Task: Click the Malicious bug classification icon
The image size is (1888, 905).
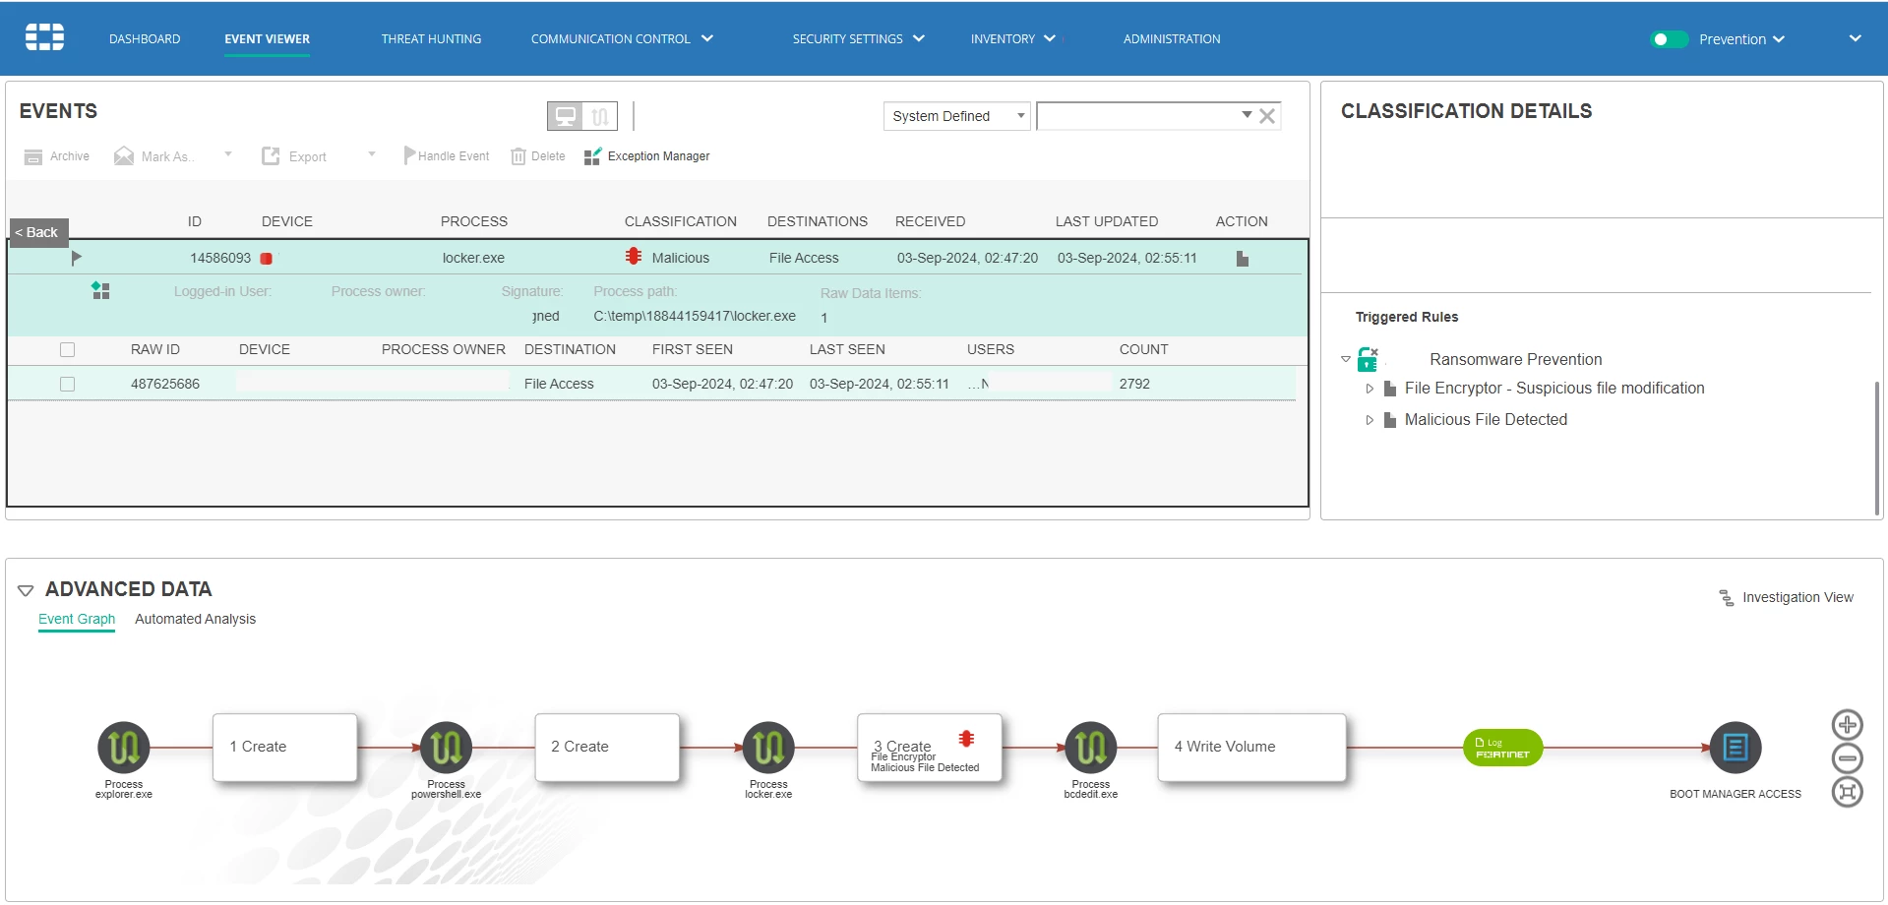Action: coord(634,257)
